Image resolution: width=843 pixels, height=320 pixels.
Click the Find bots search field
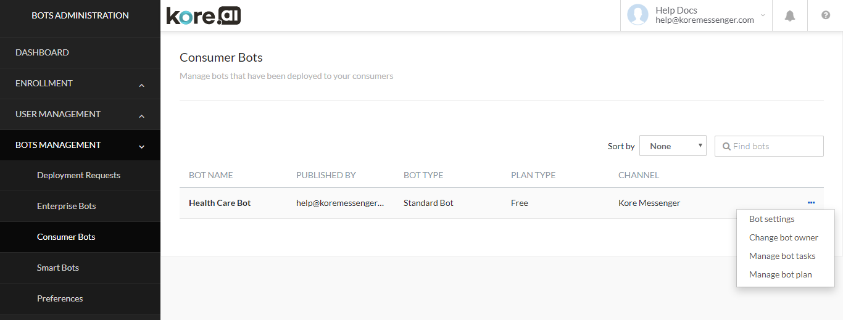[775, 146]
